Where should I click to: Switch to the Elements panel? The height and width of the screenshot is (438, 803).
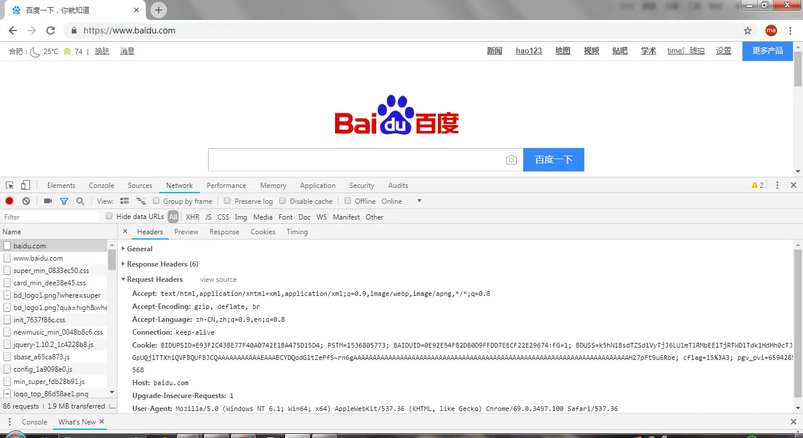(61, 186)
